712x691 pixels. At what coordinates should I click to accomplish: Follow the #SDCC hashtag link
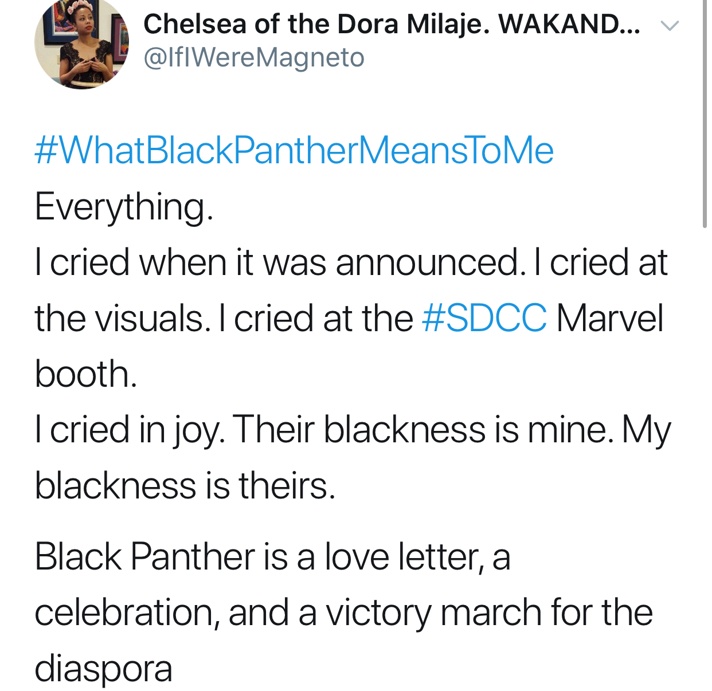tap(484, 318)
